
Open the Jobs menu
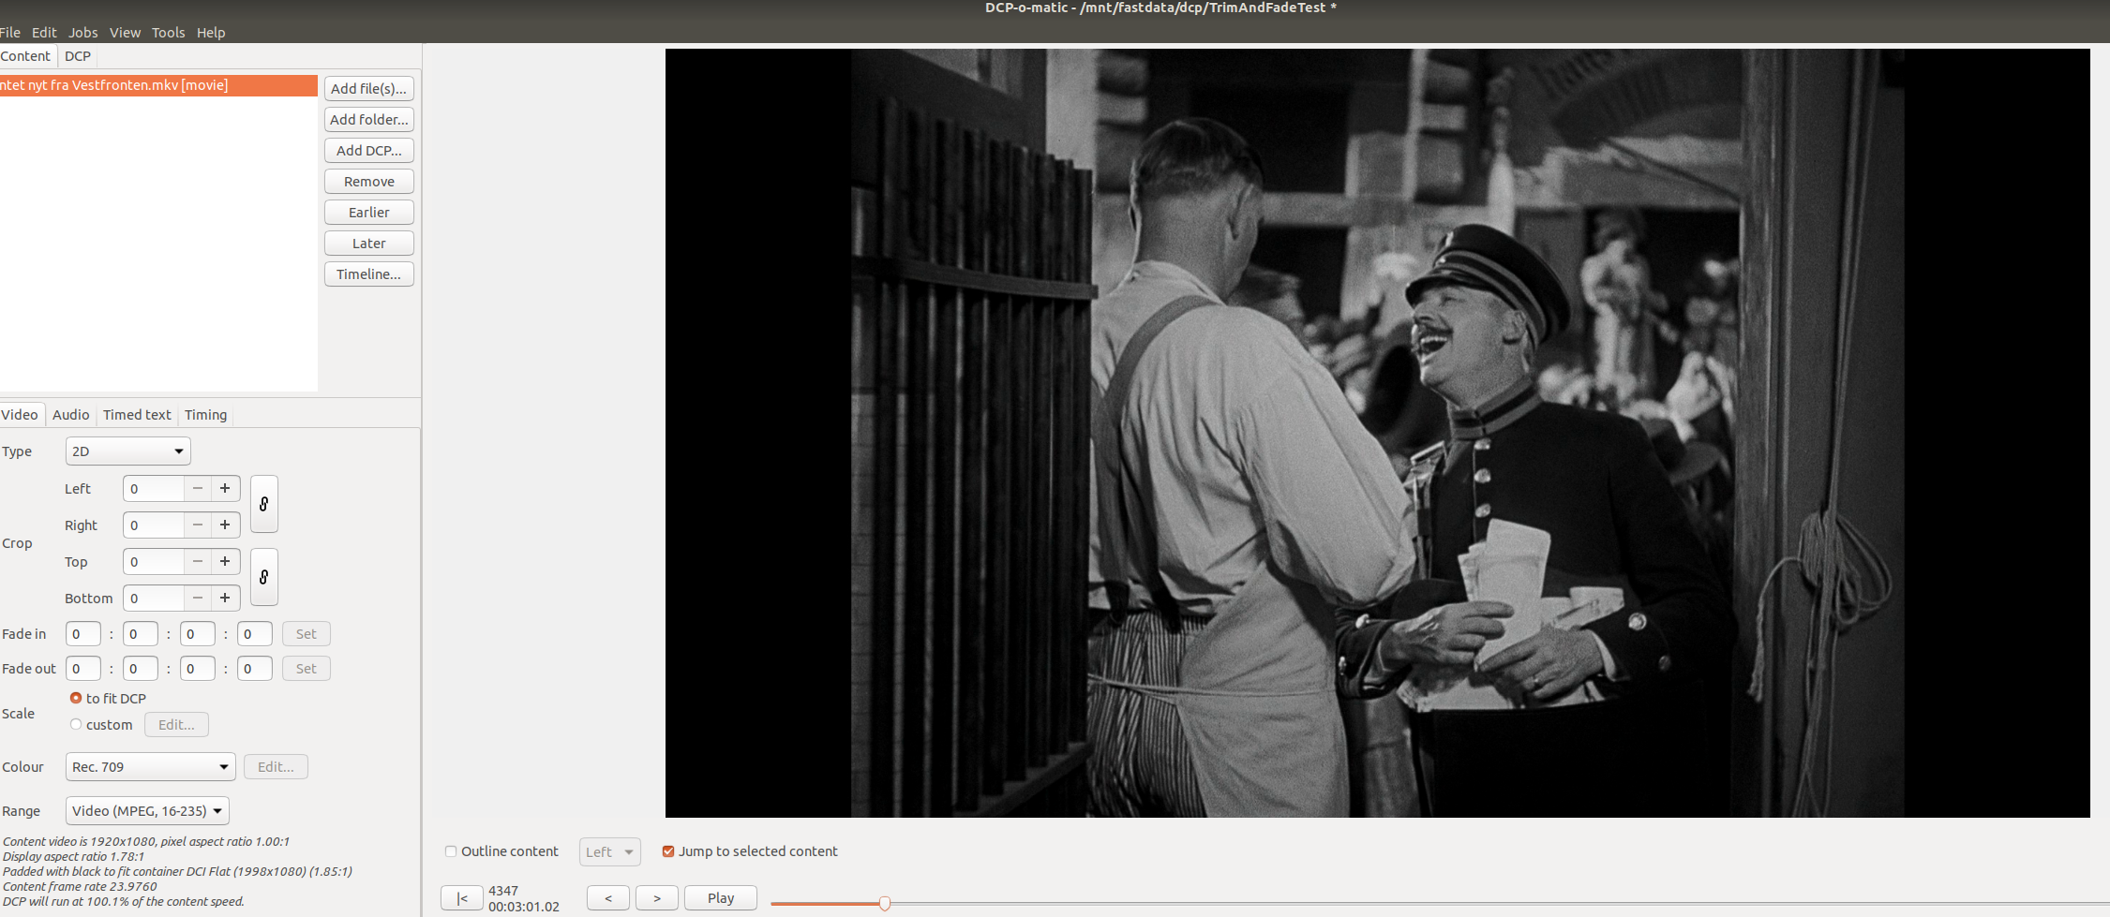point(82,33)
